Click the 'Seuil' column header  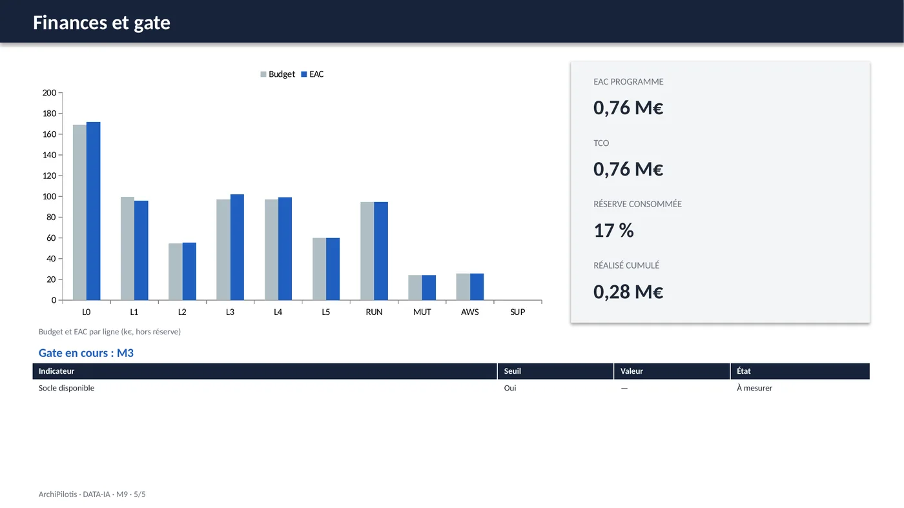(555, 371)
